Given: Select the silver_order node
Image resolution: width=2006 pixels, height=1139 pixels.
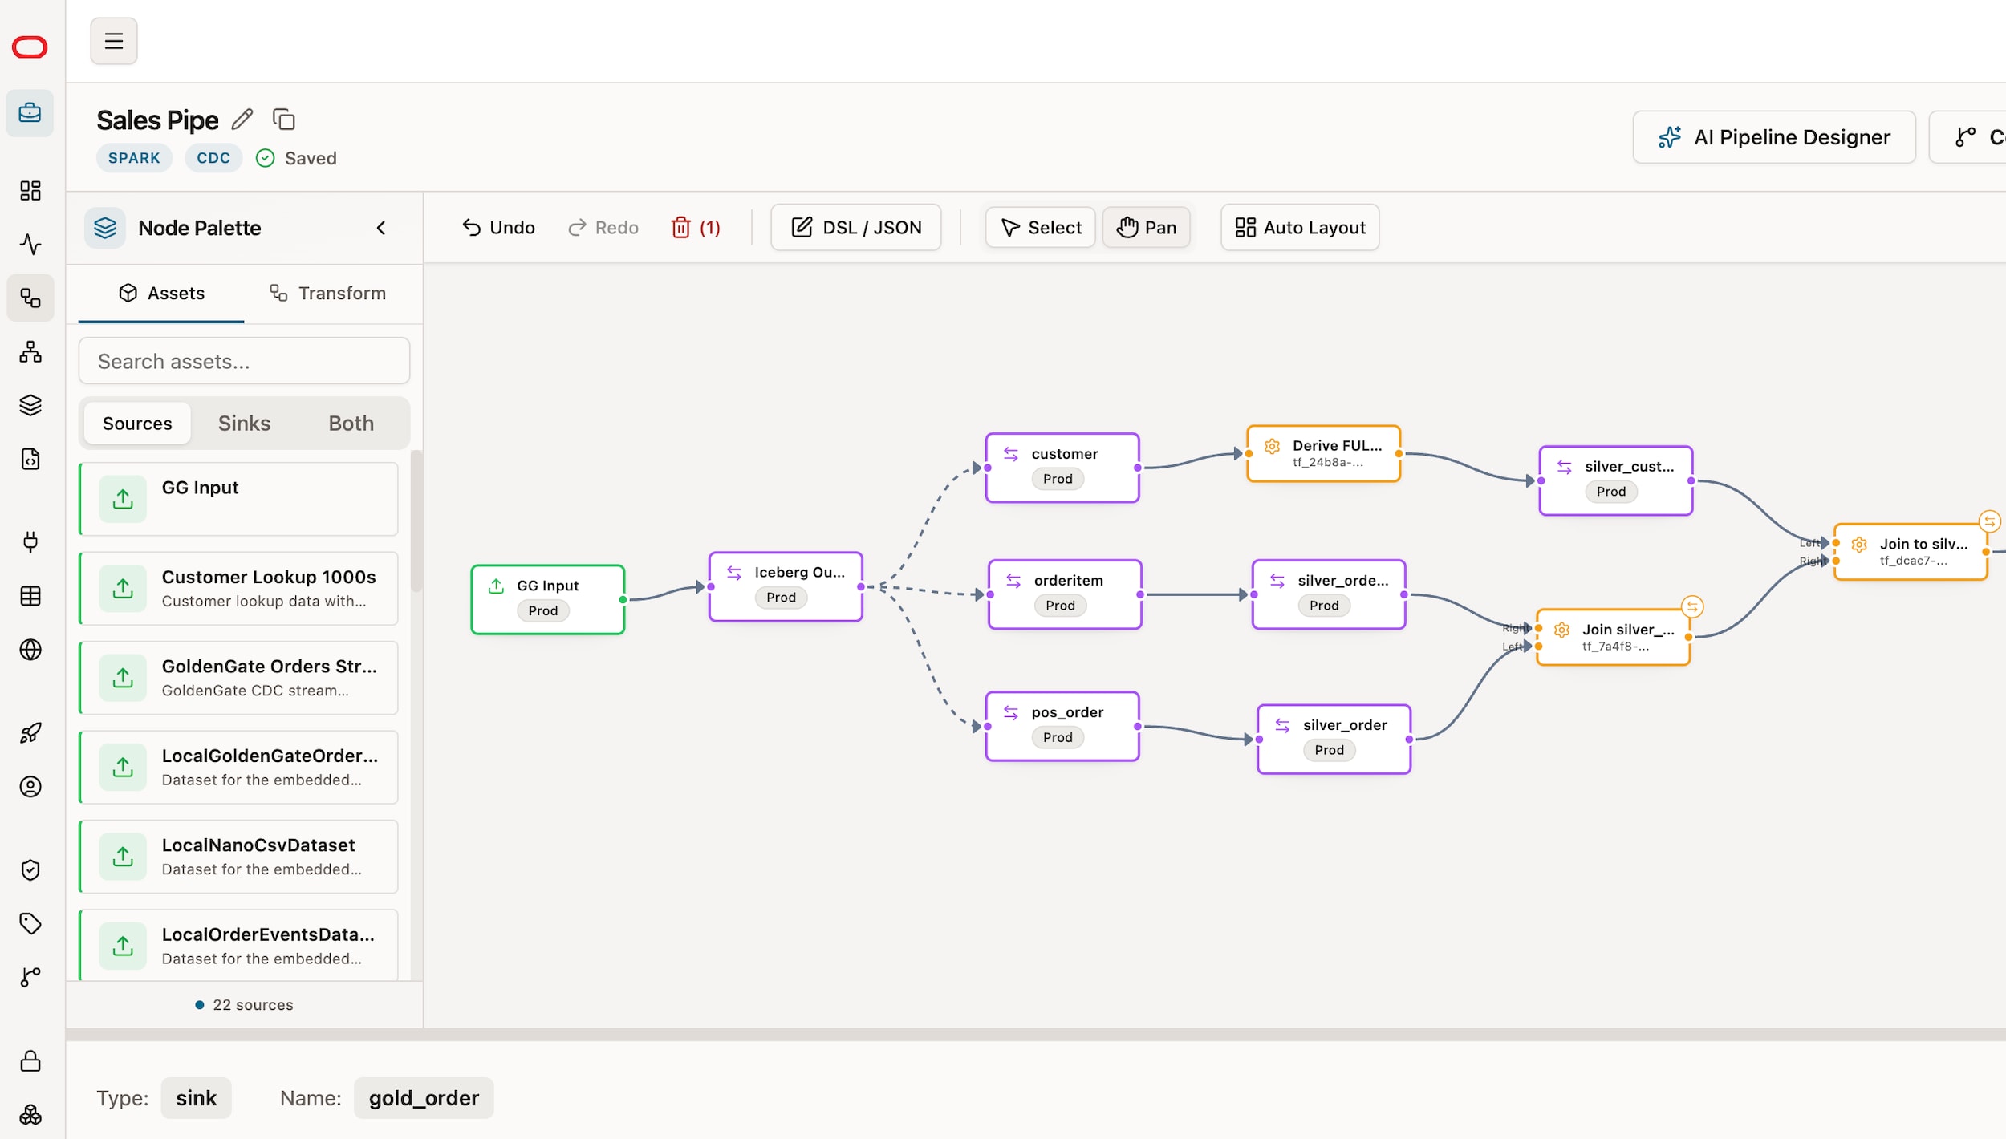Looking at the screenshot, I should [x=1334, y=740].
